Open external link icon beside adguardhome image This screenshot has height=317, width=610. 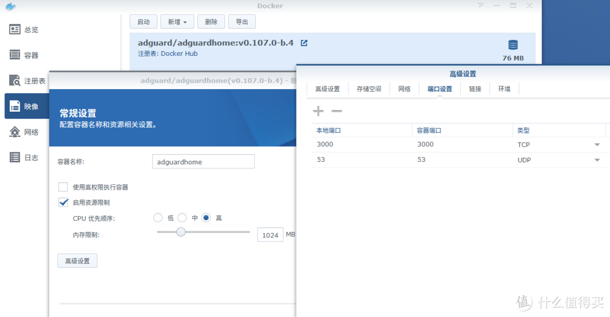(304, 43)
